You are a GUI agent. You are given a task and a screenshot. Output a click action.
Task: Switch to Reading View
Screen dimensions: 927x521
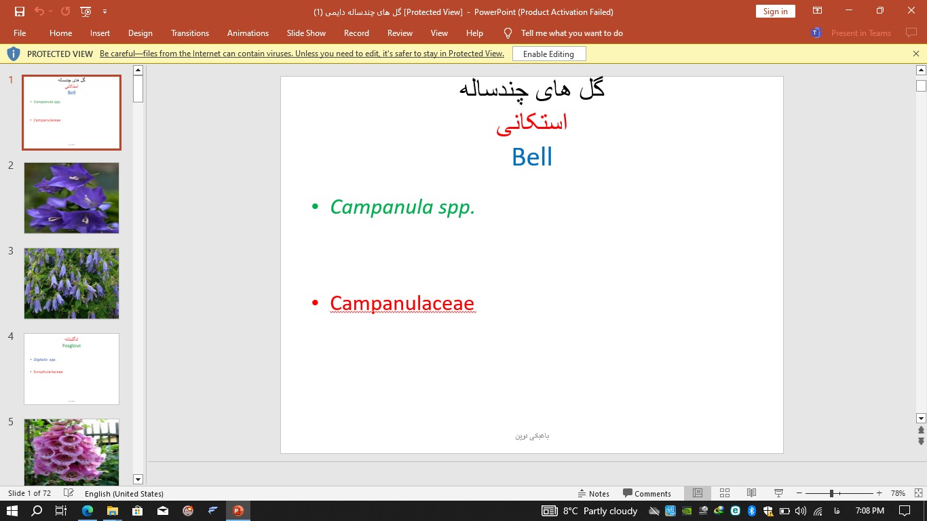coord(751,493)
